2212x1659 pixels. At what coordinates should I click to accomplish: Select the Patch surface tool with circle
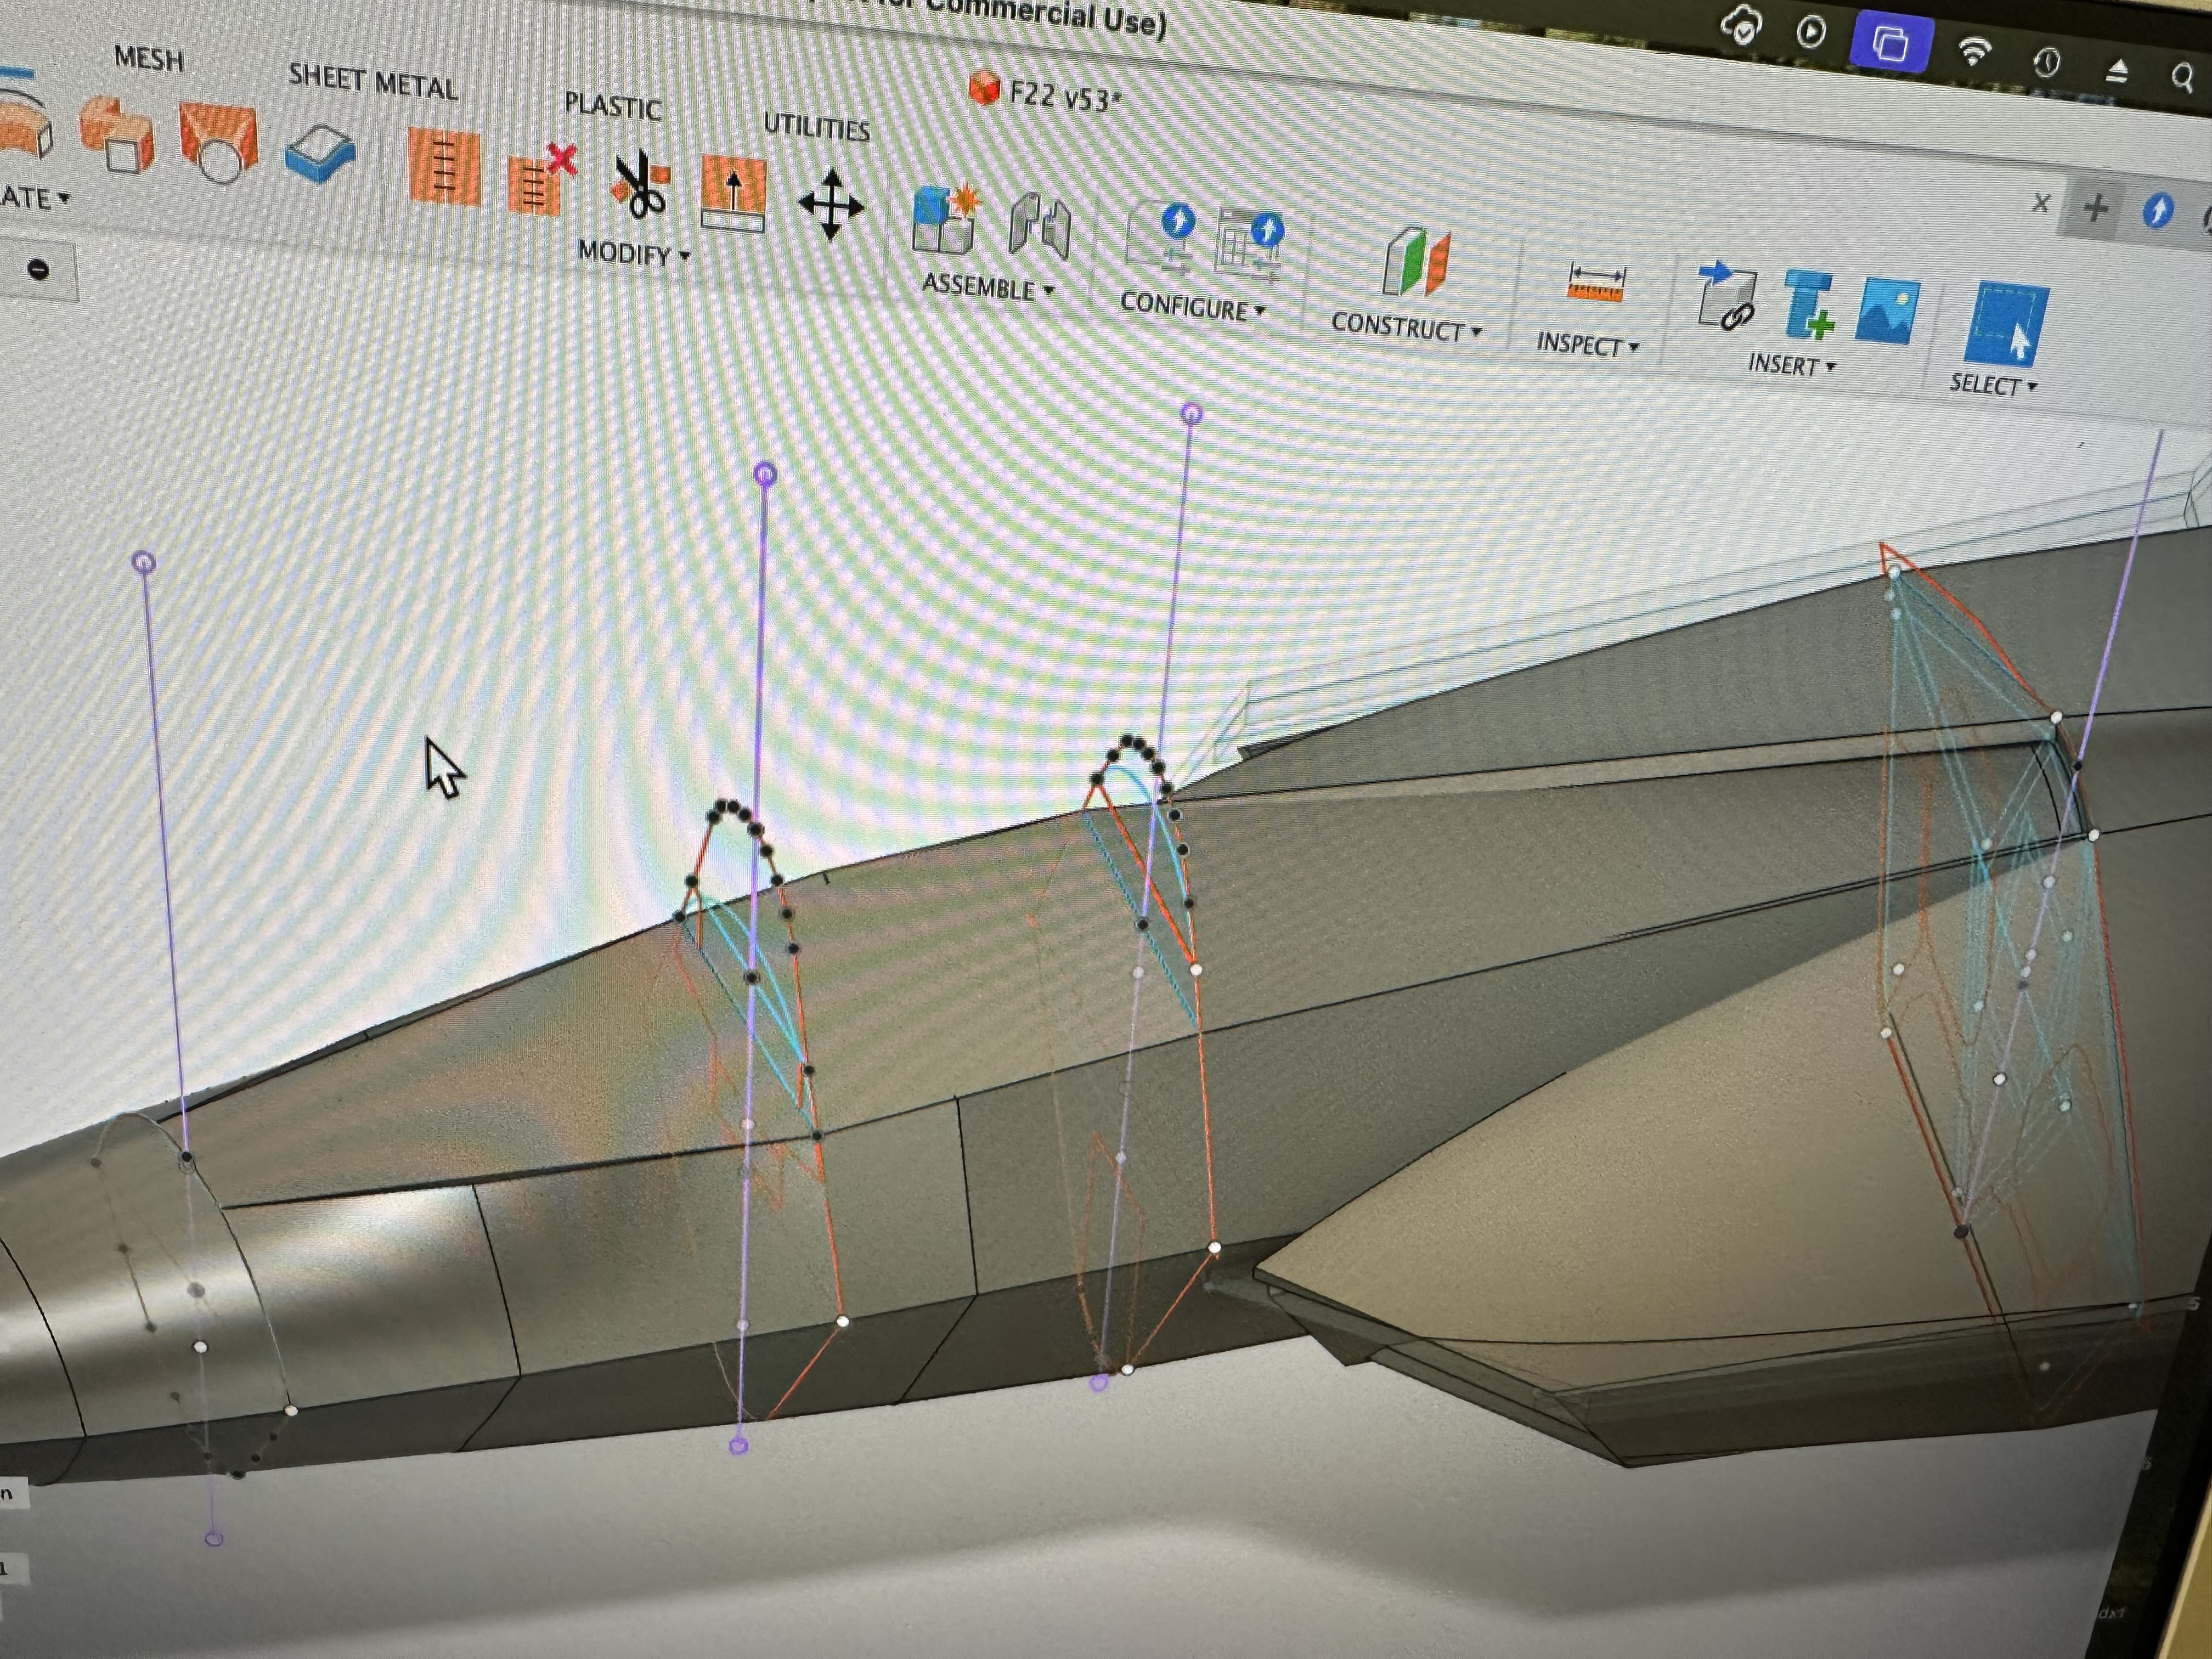[218, 145]
